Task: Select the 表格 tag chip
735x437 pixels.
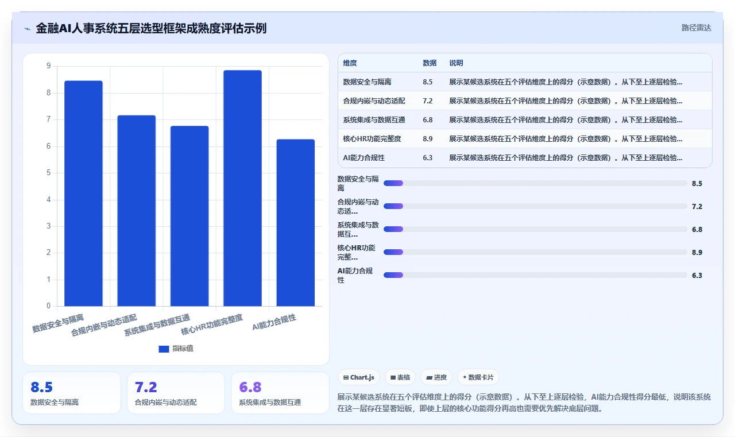Action: [400, 377]
